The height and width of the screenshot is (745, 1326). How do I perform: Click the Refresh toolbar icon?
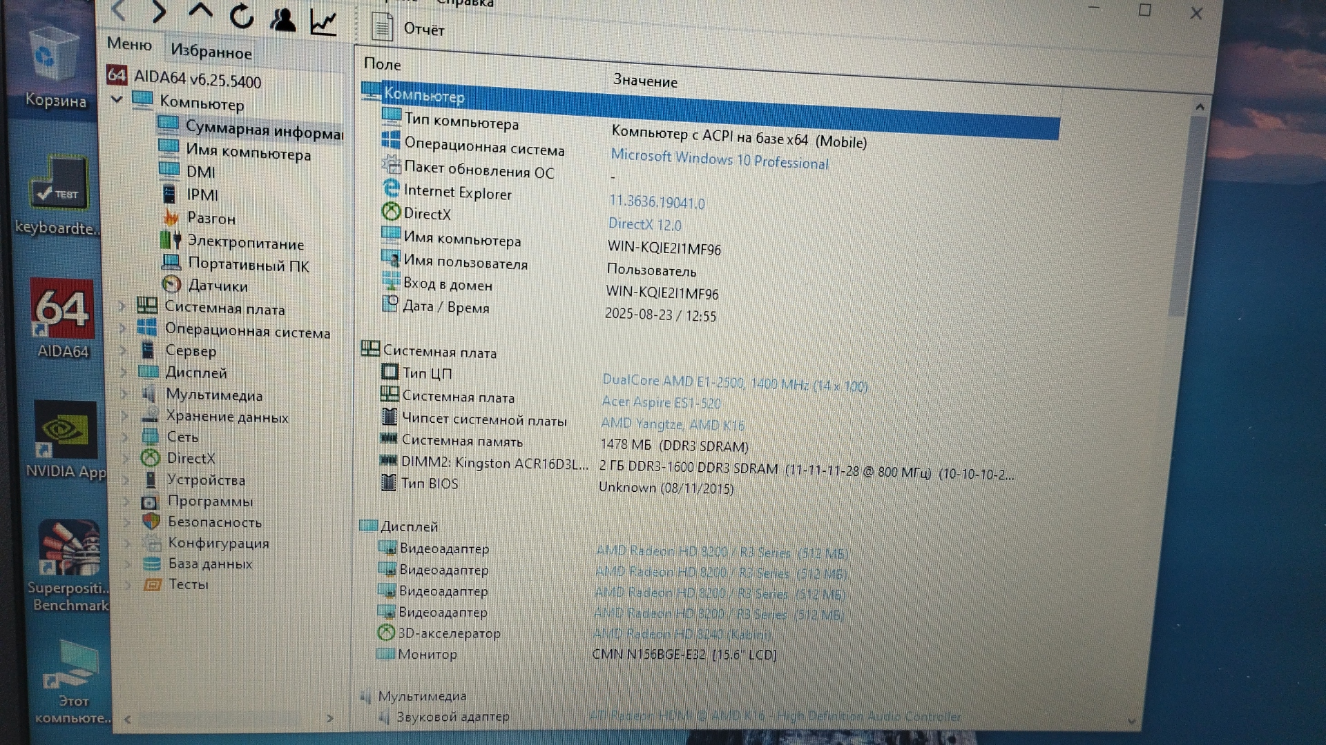[242, 15]
